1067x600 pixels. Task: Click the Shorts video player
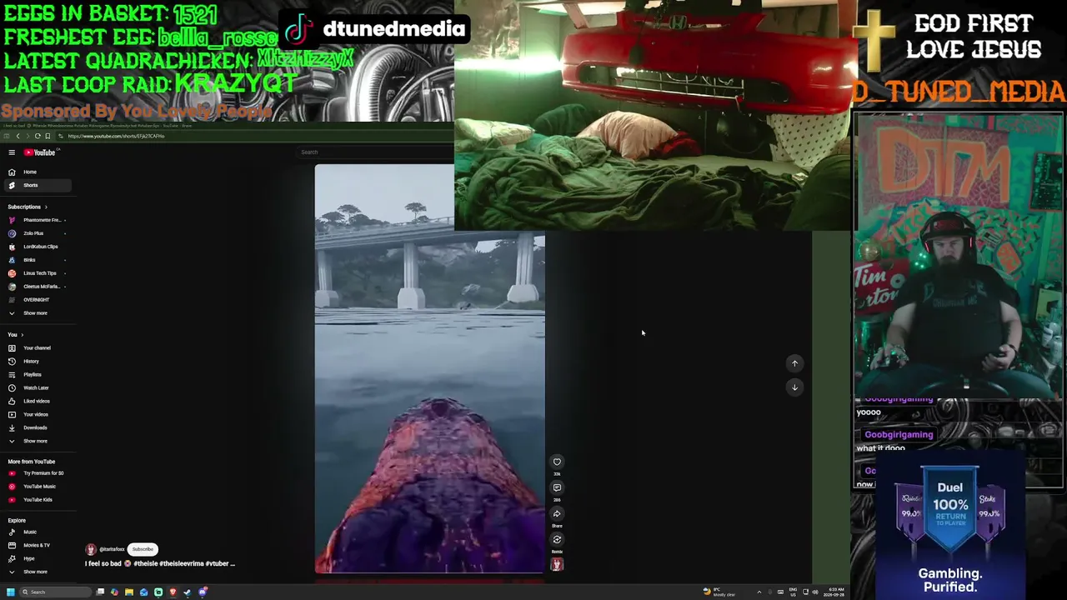[430, 369]
